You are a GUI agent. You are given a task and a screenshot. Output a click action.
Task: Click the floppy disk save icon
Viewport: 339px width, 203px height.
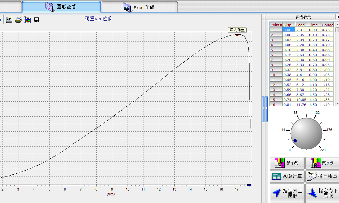click(x=36, y=20)
